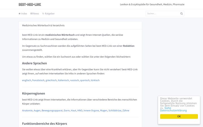Open the russisch language link
The image size is (203, 127).
[x=74, y=80]
